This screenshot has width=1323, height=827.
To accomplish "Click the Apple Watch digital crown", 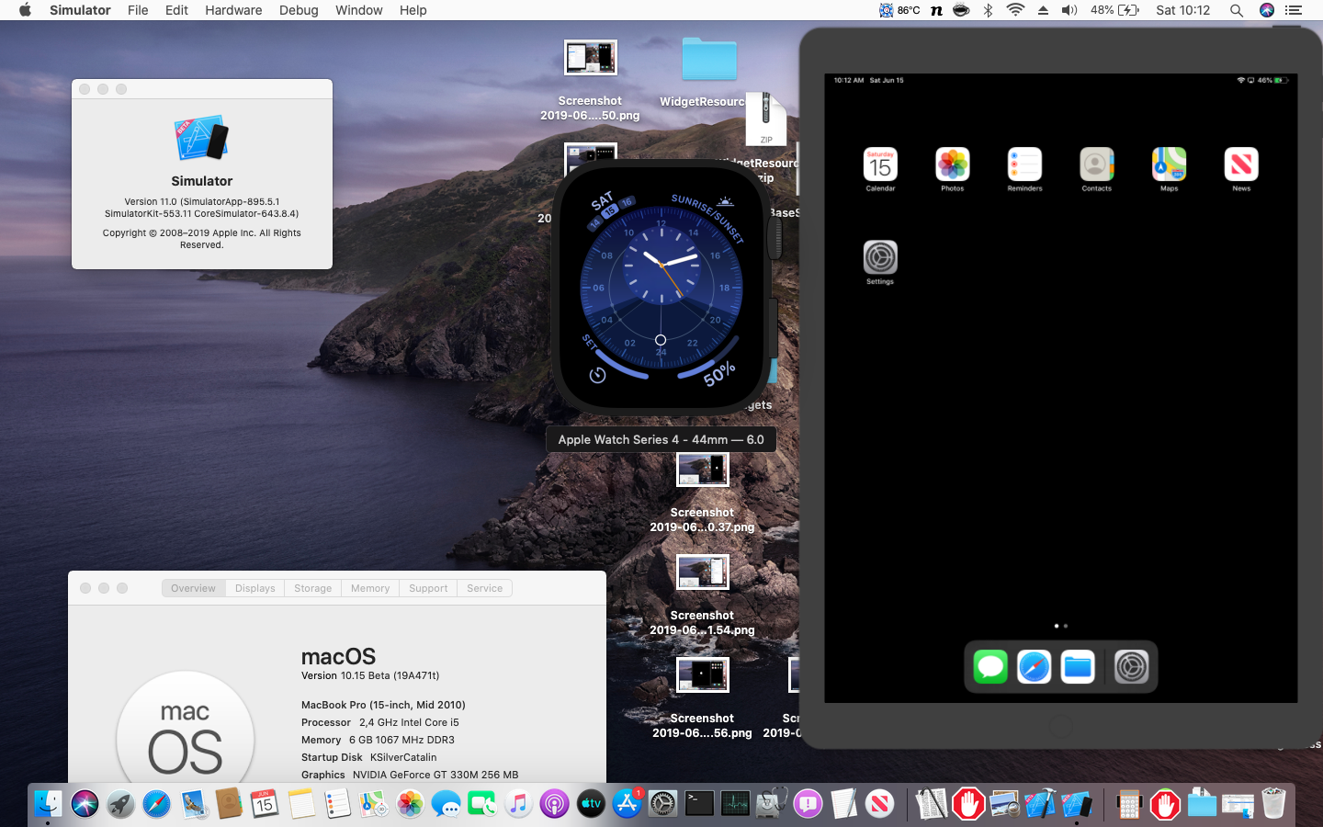I will point(775,237).
